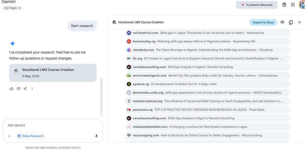
Task: Open the rsisinternational.org source link
Action: pos(208,101)
